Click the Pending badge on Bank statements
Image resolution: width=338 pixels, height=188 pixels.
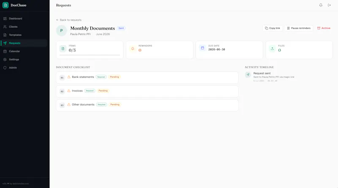pyautogui.click(x=114, y=77)
